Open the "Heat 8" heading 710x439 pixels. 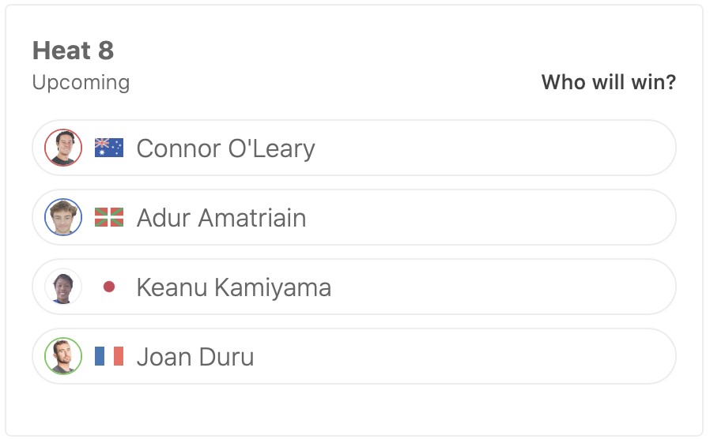[73, 51]
